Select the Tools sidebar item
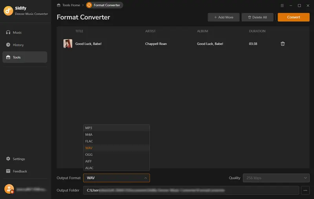The width and height of the screenshot is (314, 199). pyautogui.click(x=25, y=57)
